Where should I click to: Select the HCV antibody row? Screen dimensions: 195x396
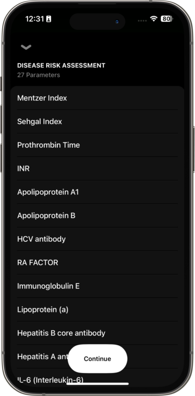(97, 239)
